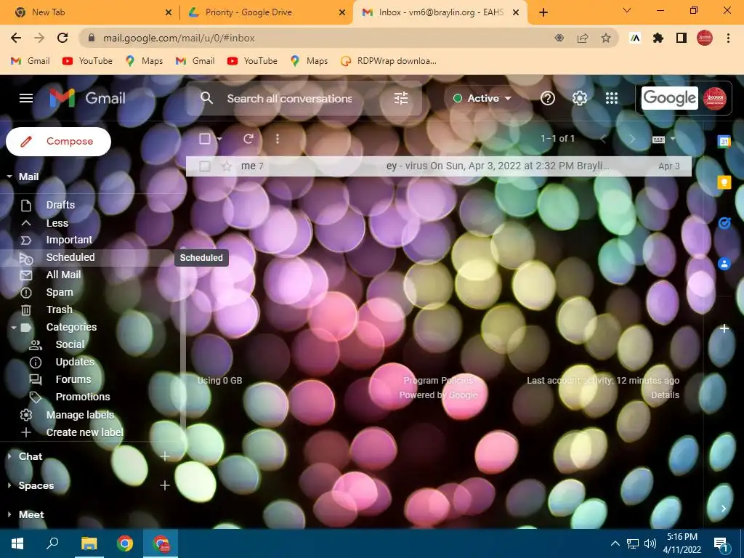Open the Scheduled folder
The height and width of the screenshot is (558, 744).
[70, 257]
